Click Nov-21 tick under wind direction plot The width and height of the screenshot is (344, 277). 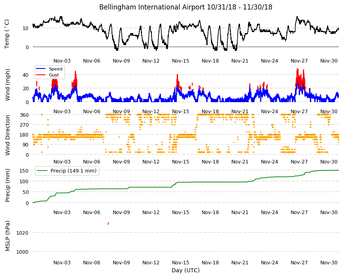[240, 162]
